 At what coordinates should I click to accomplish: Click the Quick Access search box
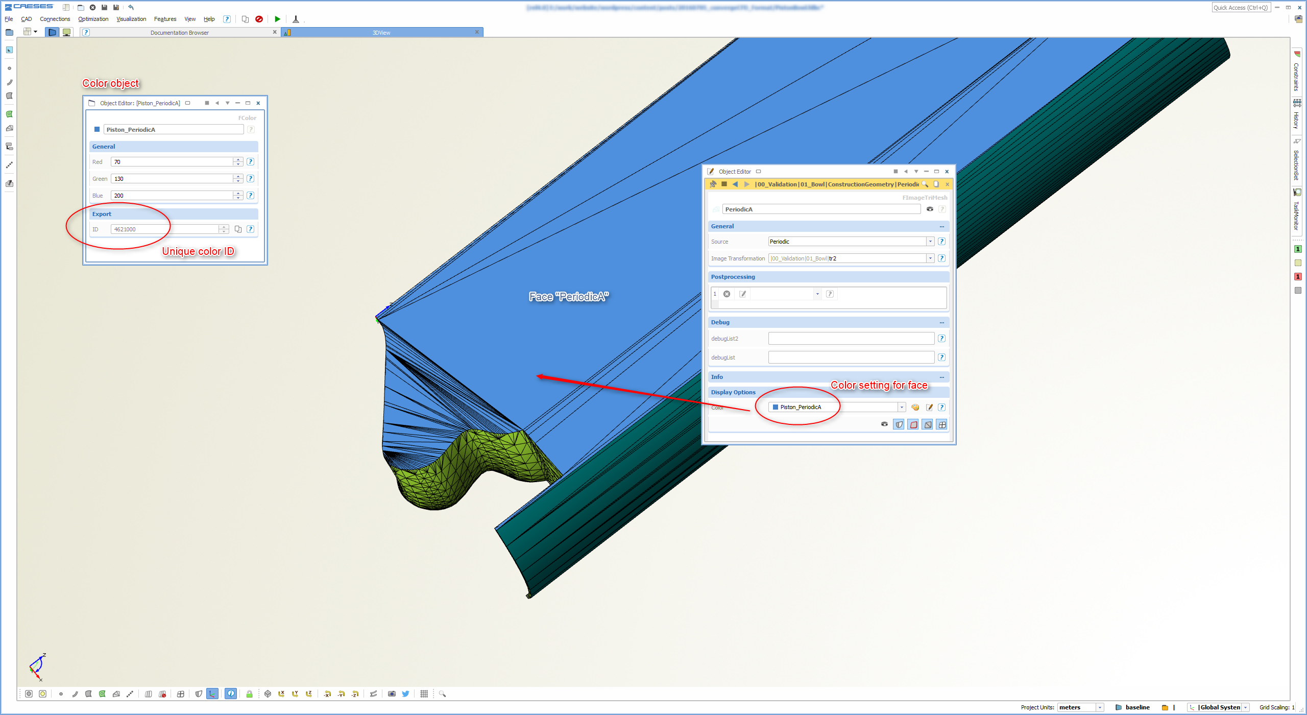click(x=1241, y=7)
